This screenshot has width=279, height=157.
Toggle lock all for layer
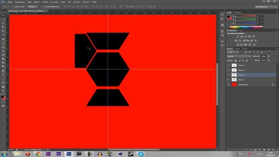click(247, 61)
